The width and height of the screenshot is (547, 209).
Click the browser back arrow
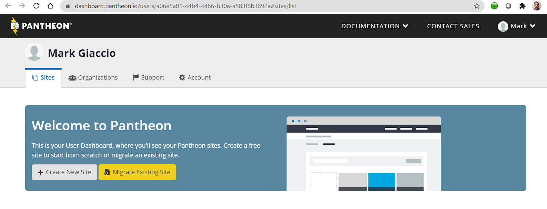[x=8, y=6]
